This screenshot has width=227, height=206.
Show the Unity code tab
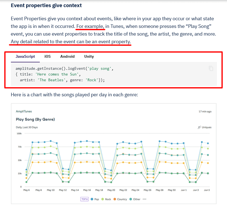[89, 56]
